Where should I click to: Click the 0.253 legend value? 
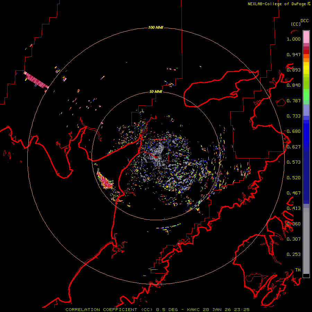coord(294,254)
